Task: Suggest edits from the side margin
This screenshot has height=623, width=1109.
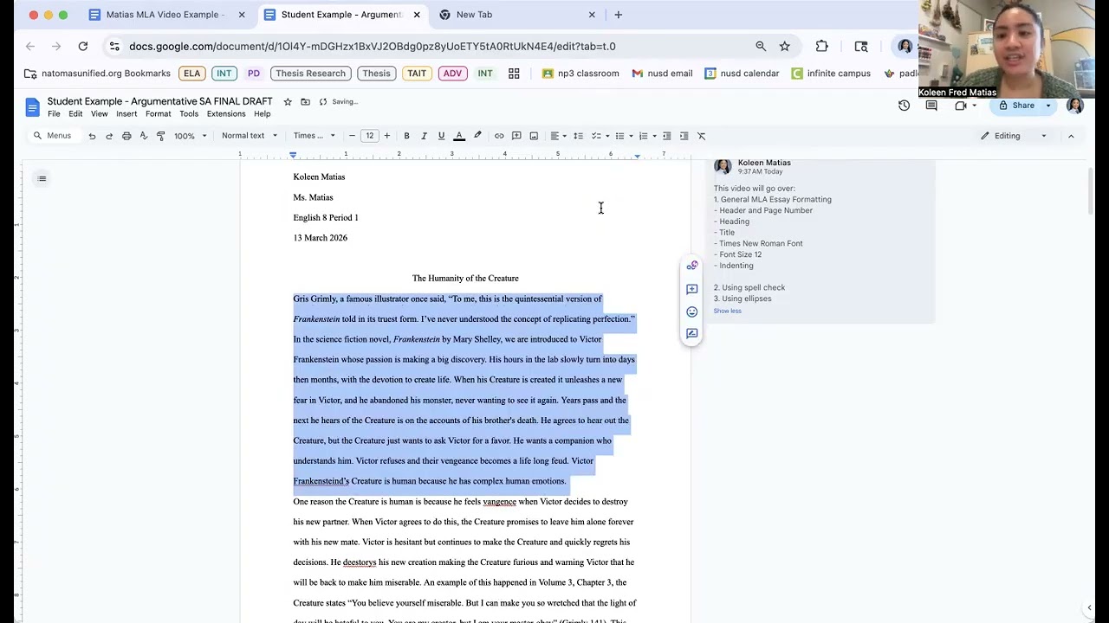Action: pos(691,333)
